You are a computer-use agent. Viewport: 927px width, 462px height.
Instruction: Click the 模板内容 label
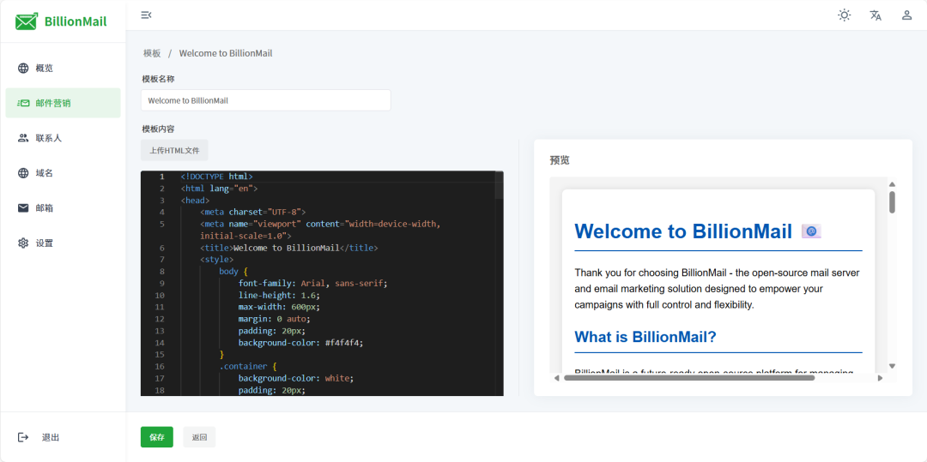tap(158, 129)
